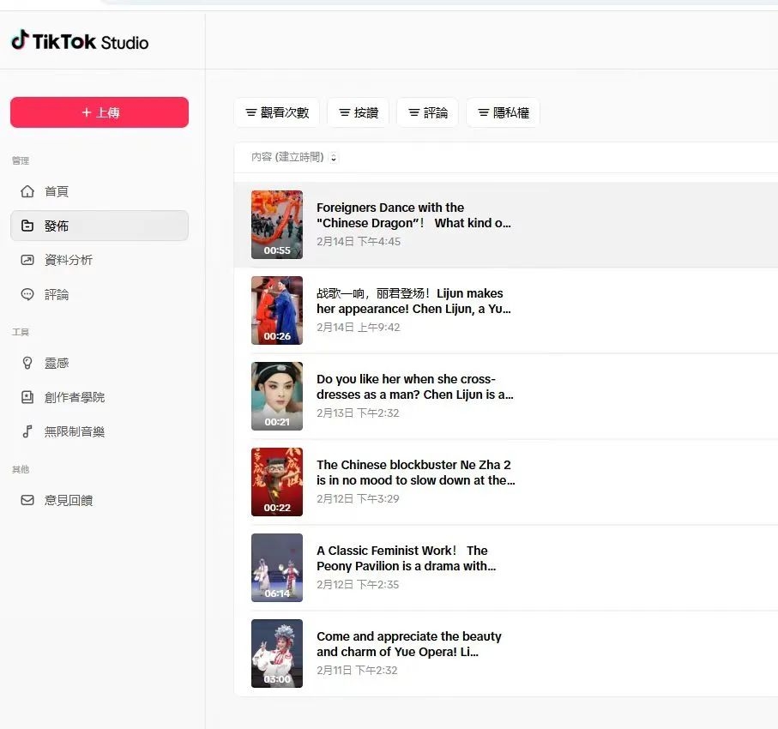Open the 隱私權 privacy filter dropdown
The height and width of the screenshot is (729, 778).
(x=503, y=112)
